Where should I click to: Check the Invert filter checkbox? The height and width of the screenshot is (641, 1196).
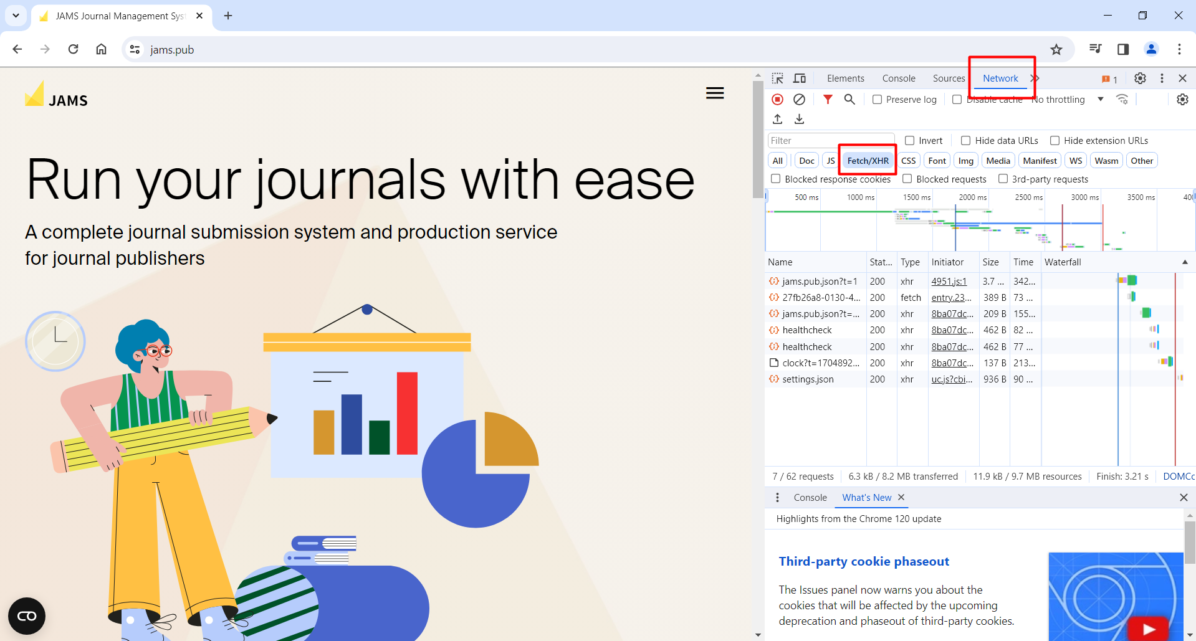(x=910, y=141)
